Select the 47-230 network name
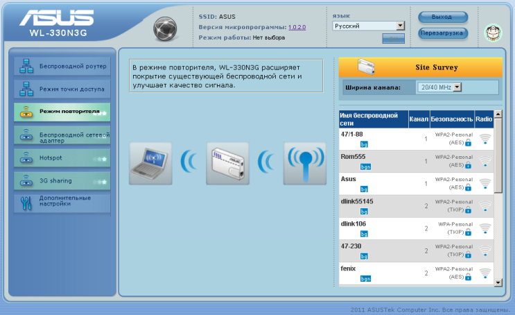Viewport: 515px width, 315px height. [351, 246]
